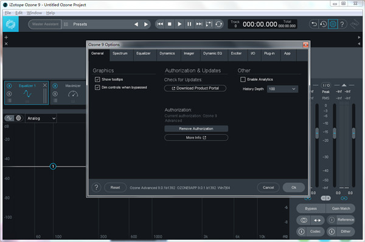Switch to the EQ curve view button

coord(9,118)
